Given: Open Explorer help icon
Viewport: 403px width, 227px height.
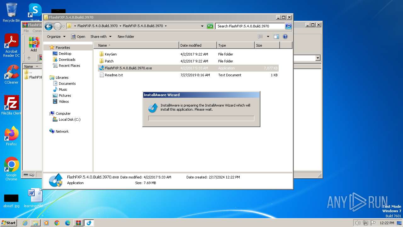Looking at the screenshot, I should [x=285, y=37].
